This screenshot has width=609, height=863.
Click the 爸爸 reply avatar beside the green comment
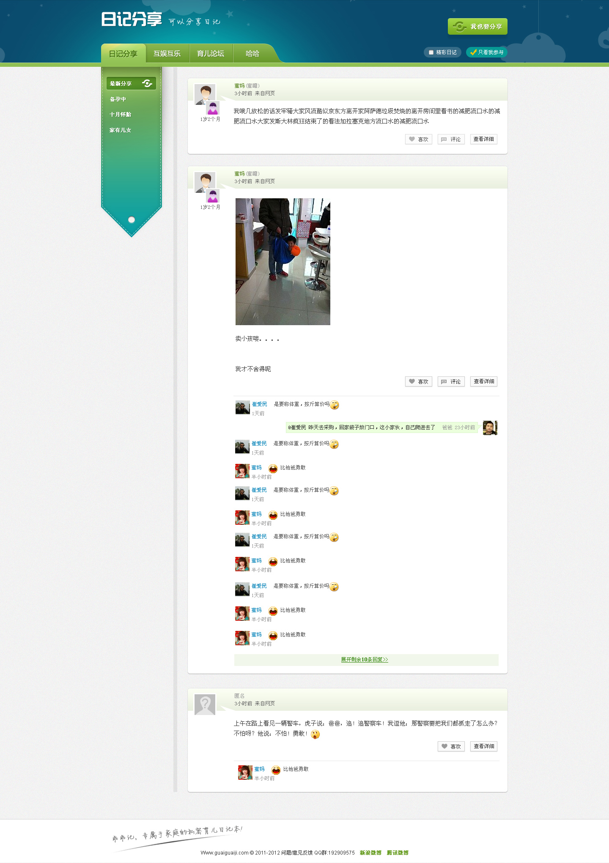click(x=490, y=427)
